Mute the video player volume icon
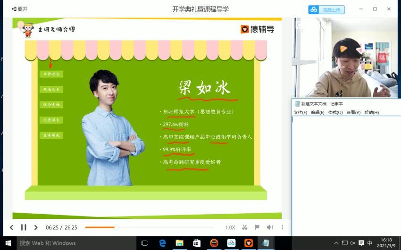 pos(270,227)
